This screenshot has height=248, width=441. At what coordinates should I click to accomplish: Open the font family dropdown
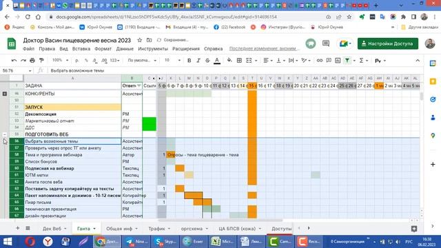[x=142, y=60]
